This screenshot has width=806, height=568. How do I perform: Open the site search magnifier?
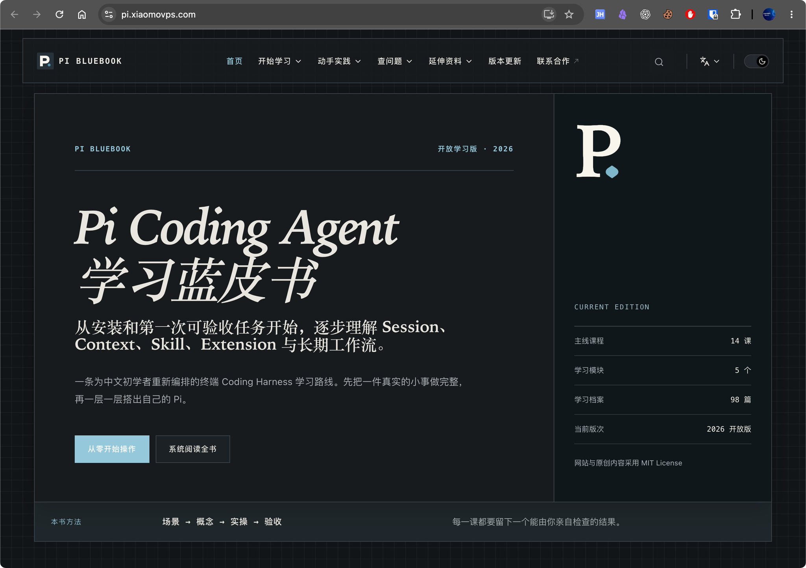[659, 62]
